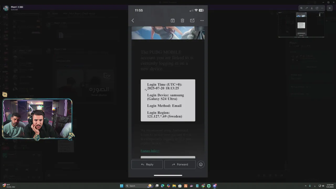Click the webcam overlay showing the streamers

click(37, 119)
